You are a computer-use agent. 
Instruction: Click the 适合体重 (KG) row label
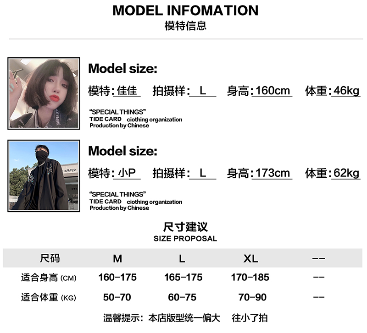49,298
